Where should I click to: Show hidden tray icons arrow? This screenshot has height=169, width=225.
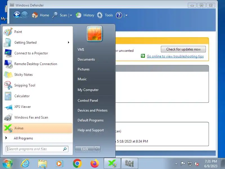[176, 164]
